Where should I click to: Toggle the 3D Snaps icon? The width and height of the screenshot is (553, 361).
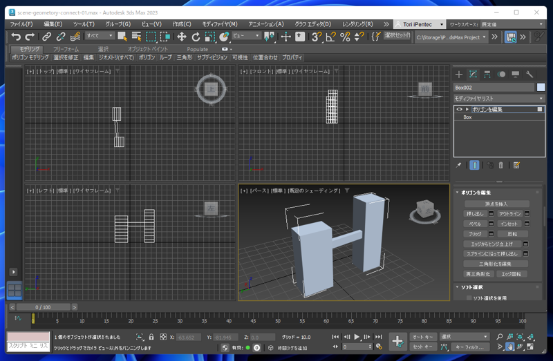pyautogui.click(x=317, y=37)
